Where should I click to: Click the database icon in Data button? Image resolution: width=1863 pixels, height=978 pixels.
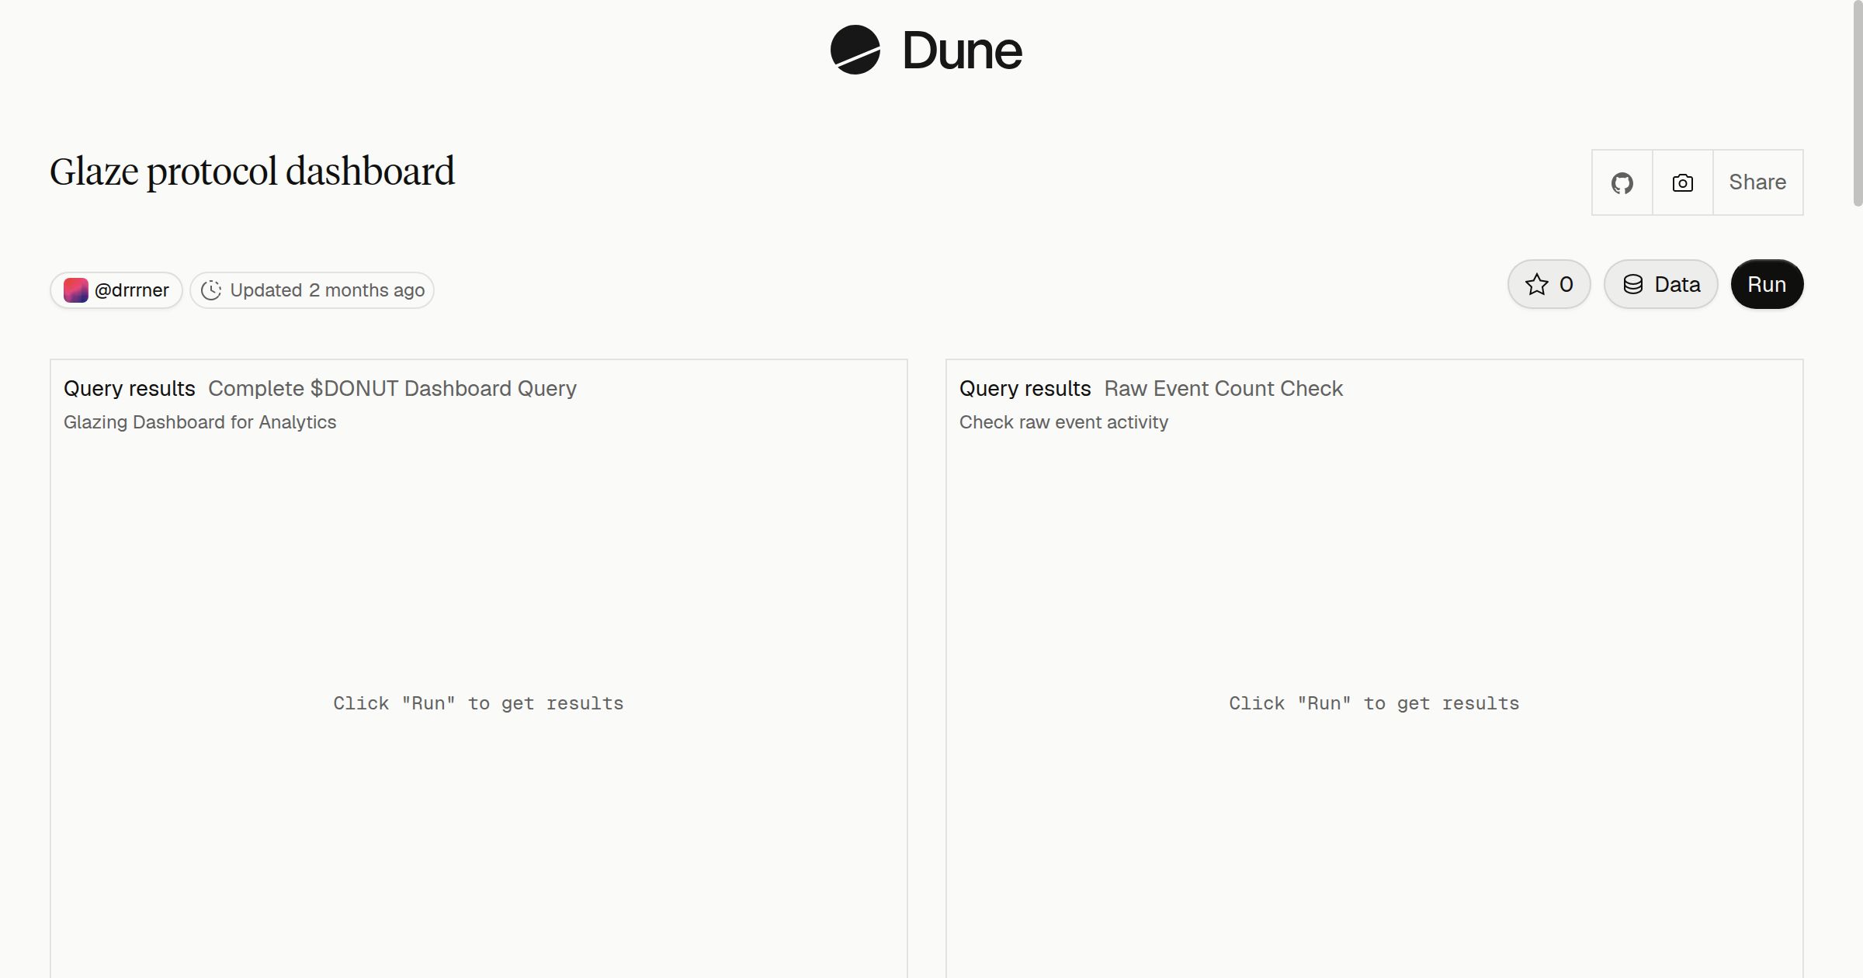[1633, 285]
